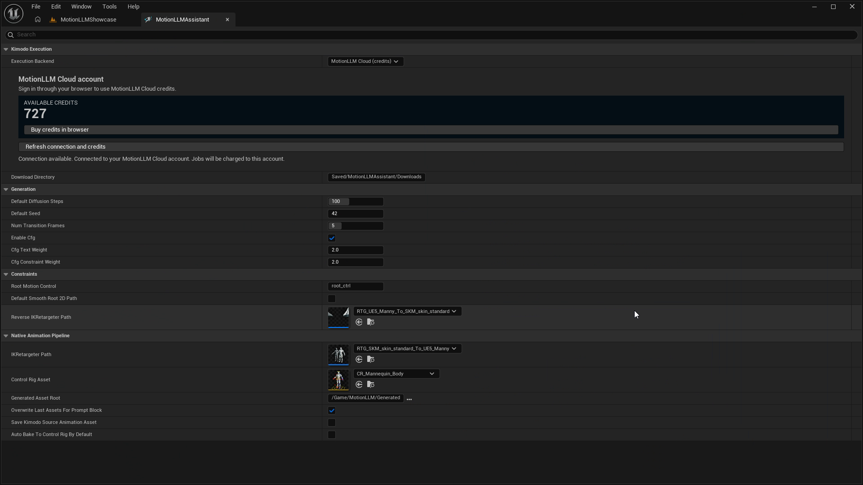Viewport: 863px width, 485px height.
Task: Uncheck Overwrite Last Assets For Prompt Block
Action: point(332,410)
